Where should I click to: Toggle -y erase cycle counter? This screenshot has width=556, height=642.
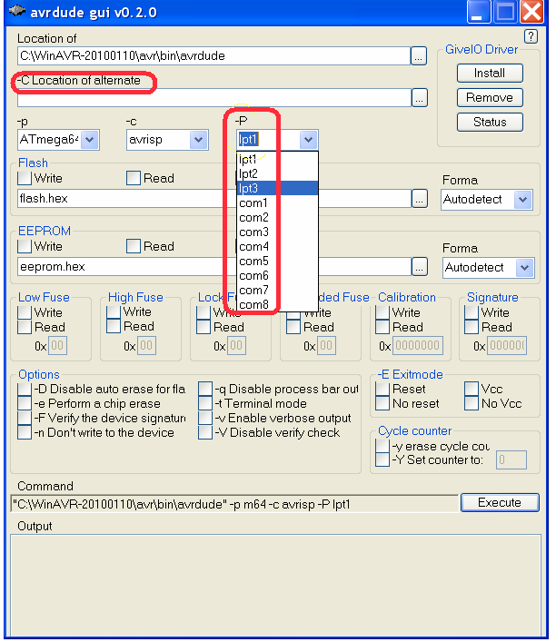(382, 446)
